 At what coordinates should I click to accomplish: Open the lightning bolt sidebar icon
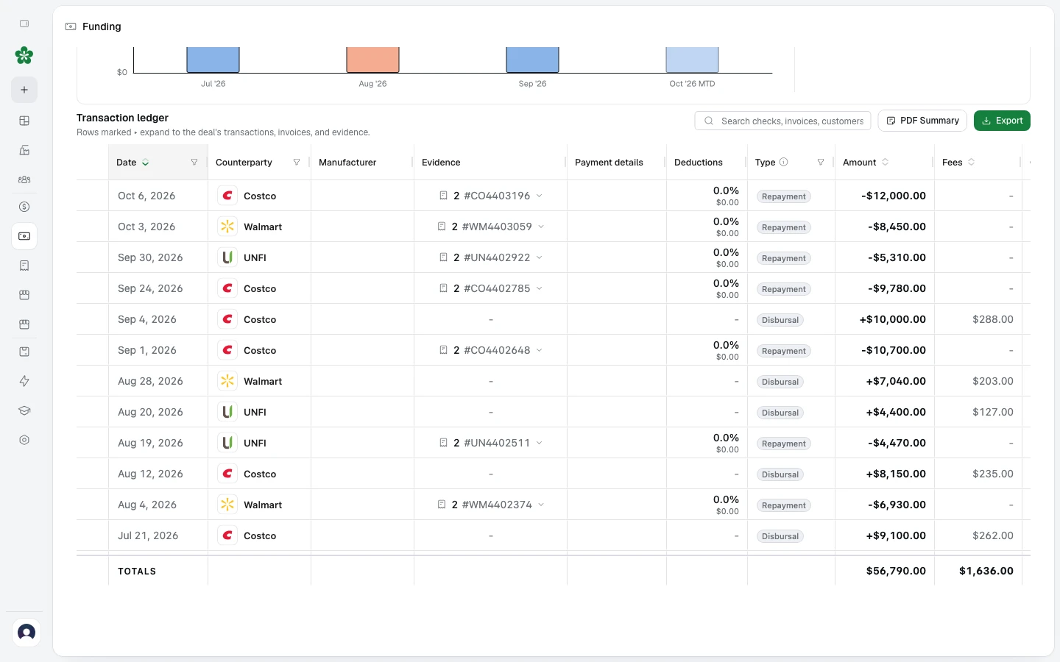point(24,381)
